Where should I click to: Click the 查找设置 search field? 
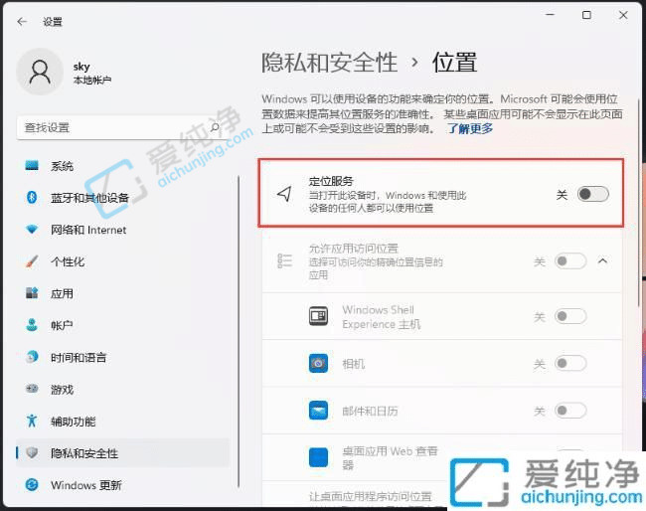[121, 127]
